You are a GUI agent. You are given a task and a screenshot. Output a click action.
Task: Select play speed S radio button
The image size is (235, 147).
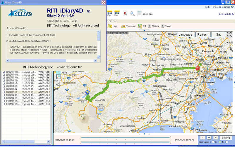point(213,142)
